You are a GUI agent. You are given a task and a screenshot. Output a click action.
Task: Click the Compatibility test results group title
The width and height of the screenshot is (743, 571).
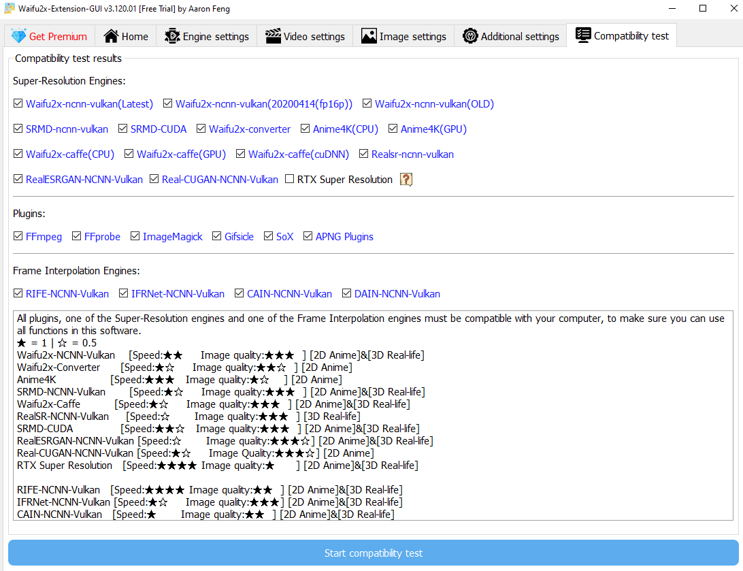[68, 59]
